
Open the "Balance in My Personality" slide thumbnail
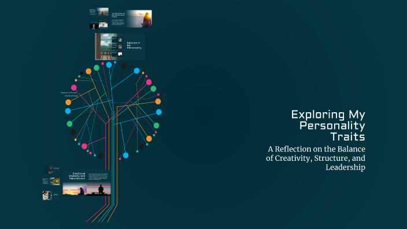pos(120,46)
